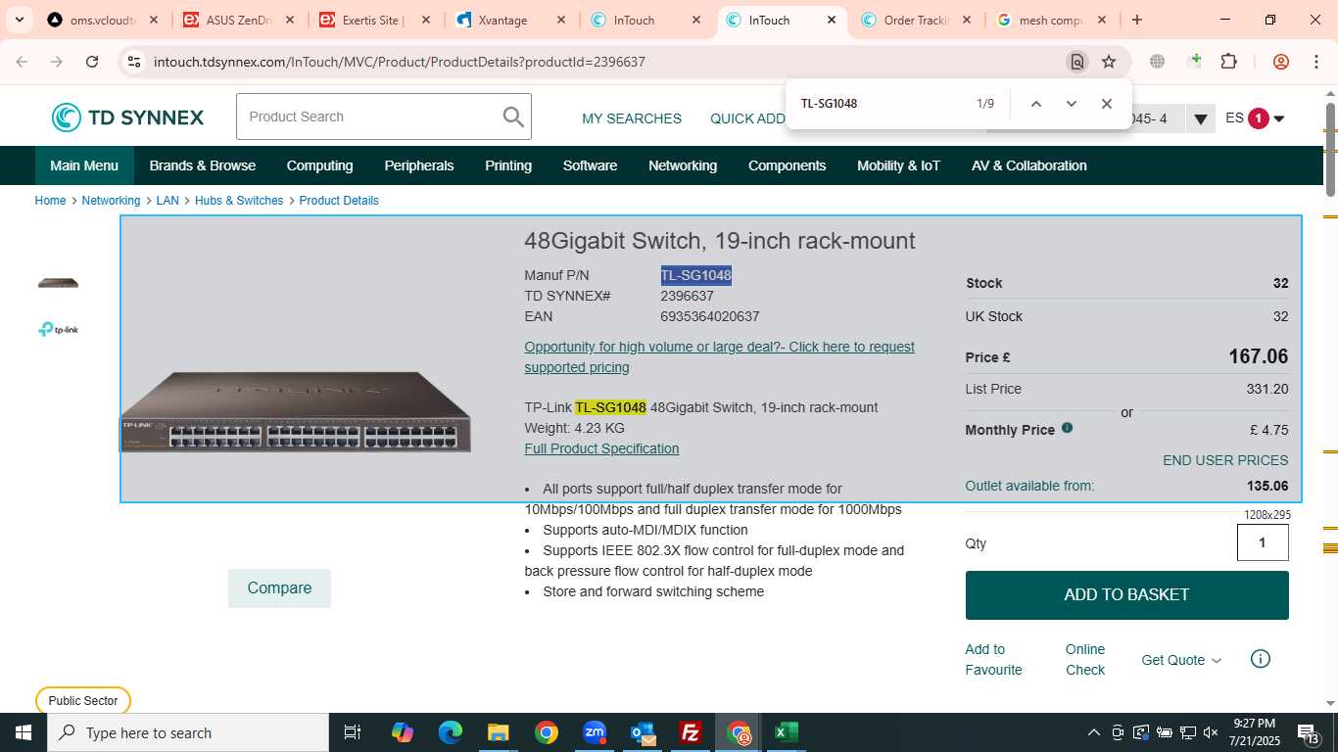Open the Chrome three-dot menu

pos(1315,62)
